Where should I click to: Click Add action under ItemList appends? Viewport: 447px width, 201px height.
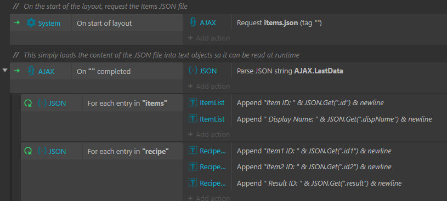click(209, 134)
